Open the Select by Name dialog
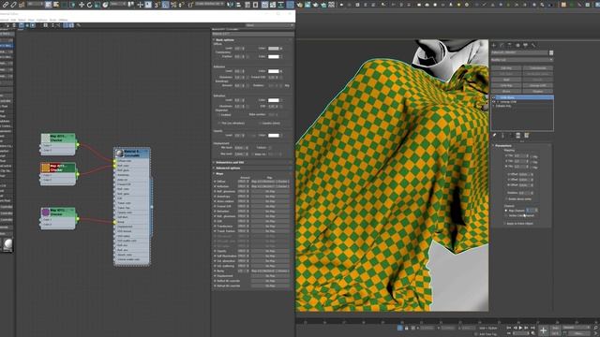 click(56, 5)
